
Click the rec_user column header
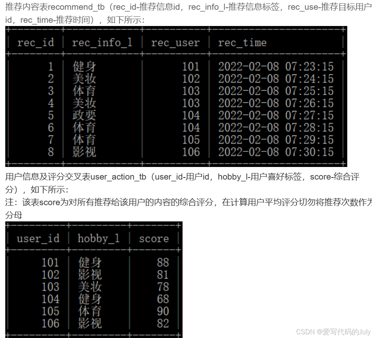click(x=174, y=42)
